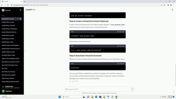The width and height of the screenshot is (176, 99).
Task: Open Microsoft Edge from taskbar
Action: click(96, 97)
